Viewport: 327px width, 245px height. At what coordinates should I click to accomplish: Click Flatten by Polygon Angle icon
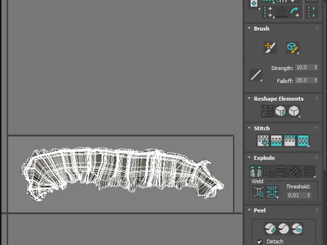(269, 171)
